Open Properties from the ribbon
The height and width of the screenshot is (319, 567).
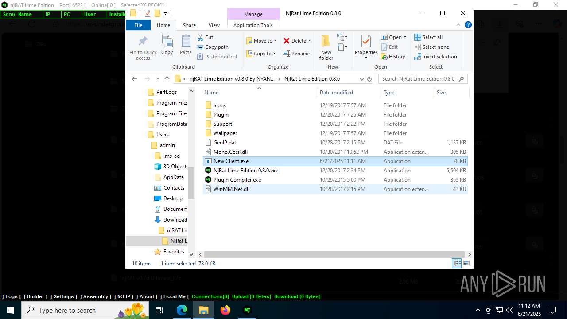pyautogui.click(x=366, y=47)
